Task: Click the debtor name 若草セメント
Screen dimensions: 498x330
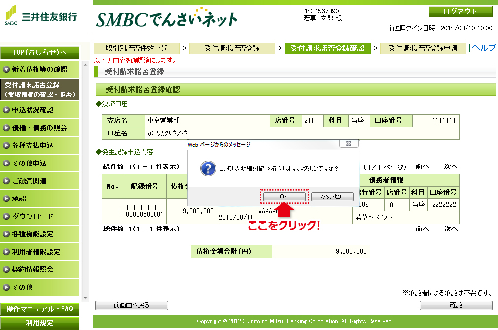Action: pyautogui.click(x=374, y=218)
